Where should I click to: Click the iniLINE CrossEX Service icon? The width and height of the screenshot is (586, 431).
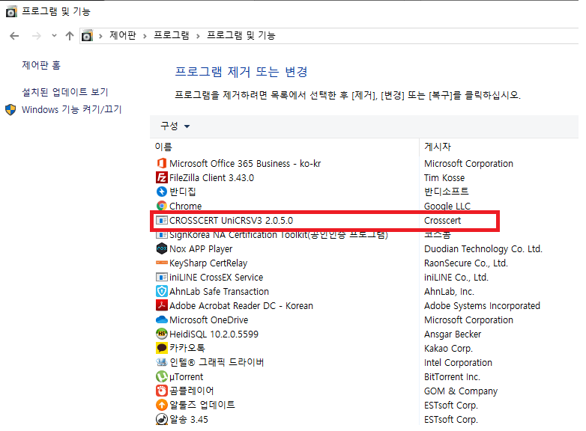click(x=161, y=278)
